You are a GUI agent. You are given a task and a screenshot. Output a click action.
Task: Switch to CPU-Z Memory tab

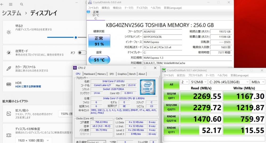click(102, 74)
